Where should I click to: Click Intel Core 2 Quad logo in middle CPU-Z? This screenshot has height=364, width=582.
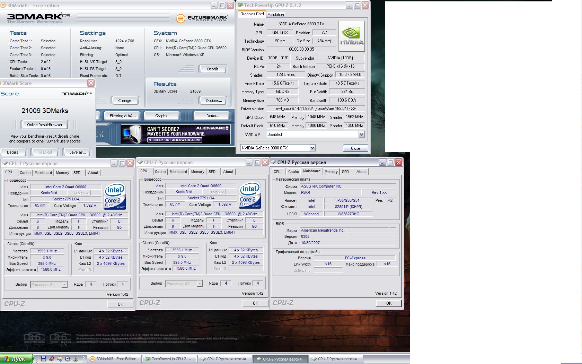(250, 195)
